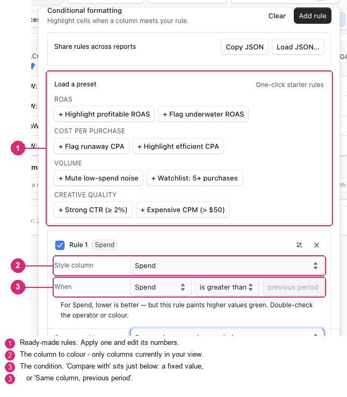Open the Style column Spend dropdown

(227, 265)
